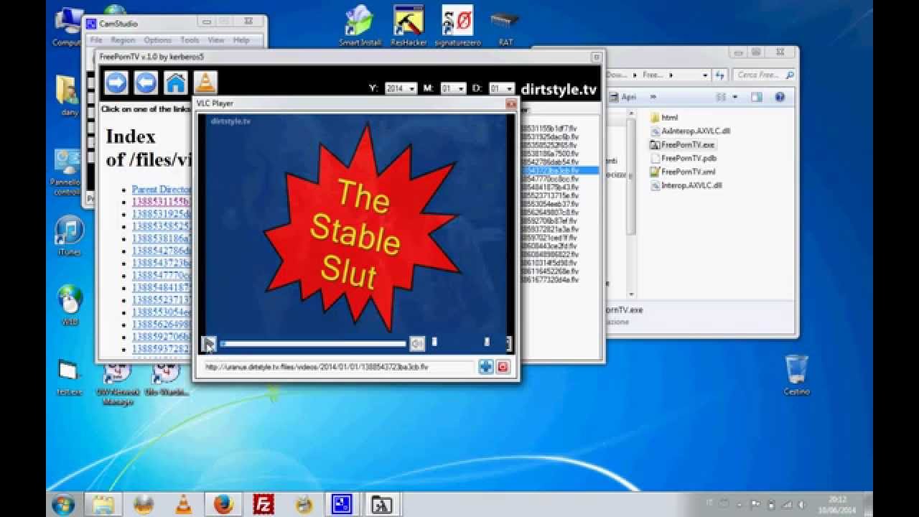Toggle fullscreen button in VLC Player
The image size is (919, 517).
(x=508, y=344)
